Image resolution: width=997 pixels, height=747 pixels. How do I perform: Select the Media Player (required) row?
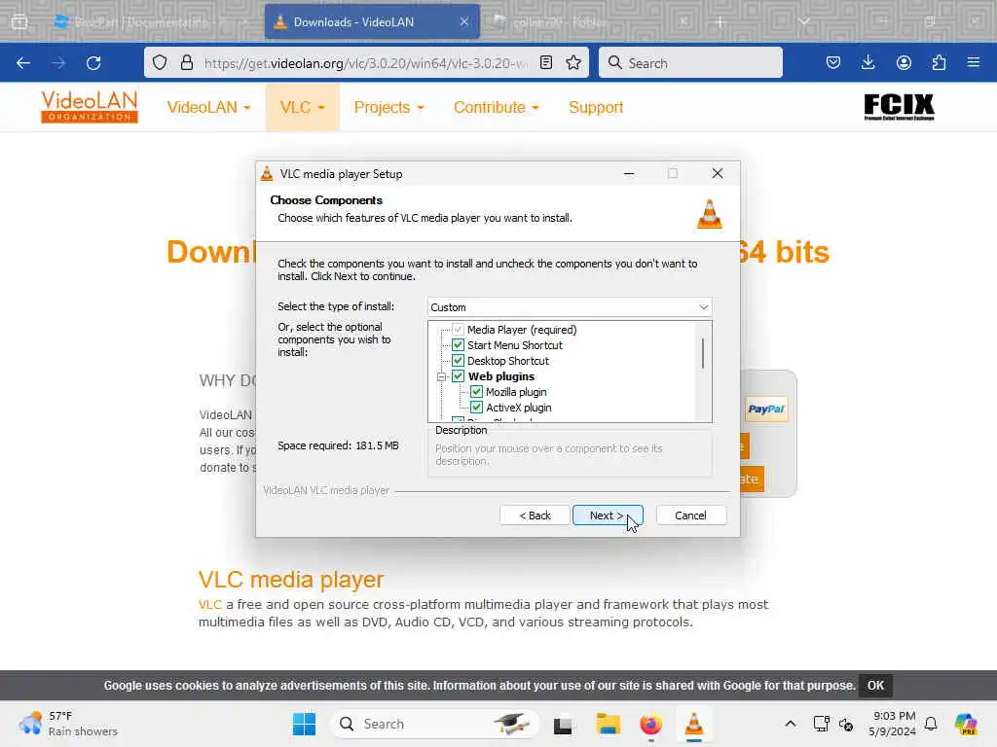(522, 330)
